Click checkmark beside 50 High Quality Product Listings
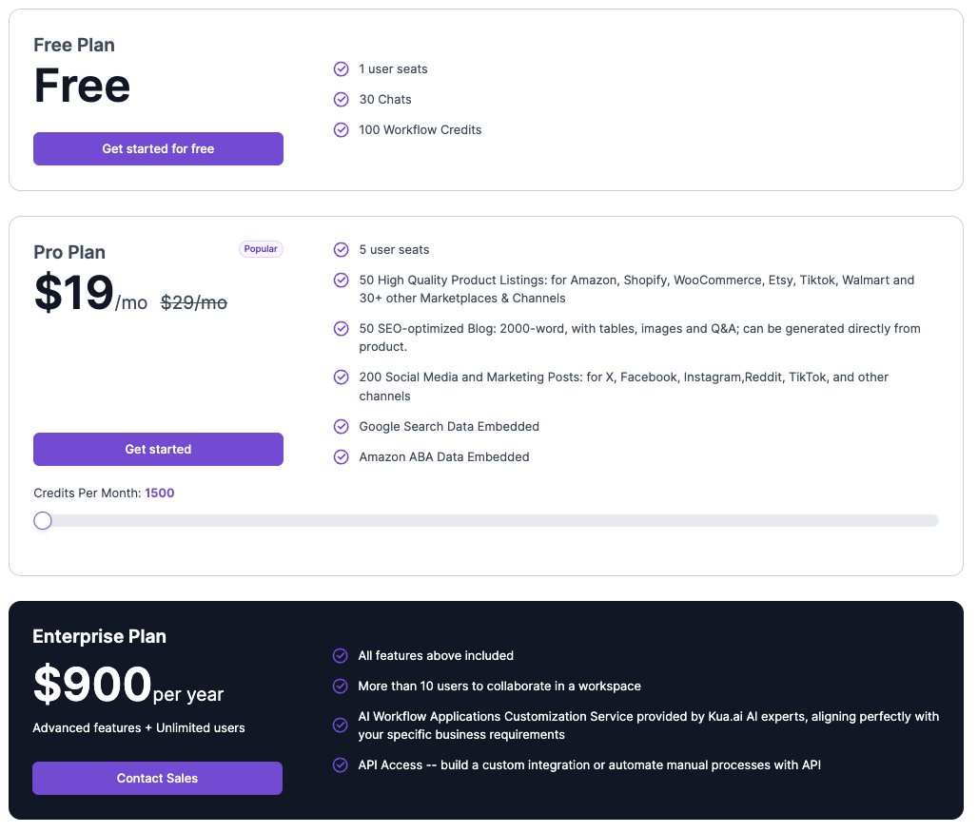978x832 pixels. point(341,281)
